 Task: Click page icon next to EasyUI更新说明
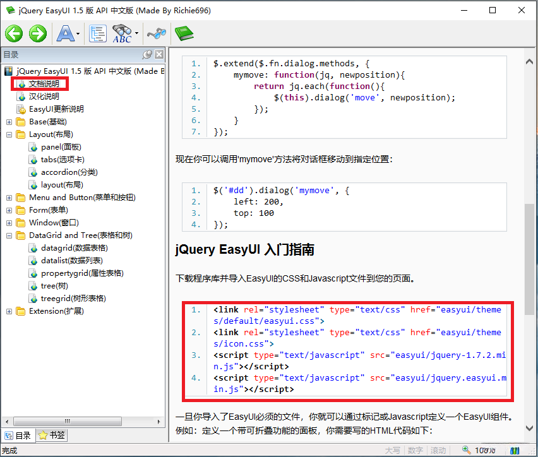tap(21, 109)
